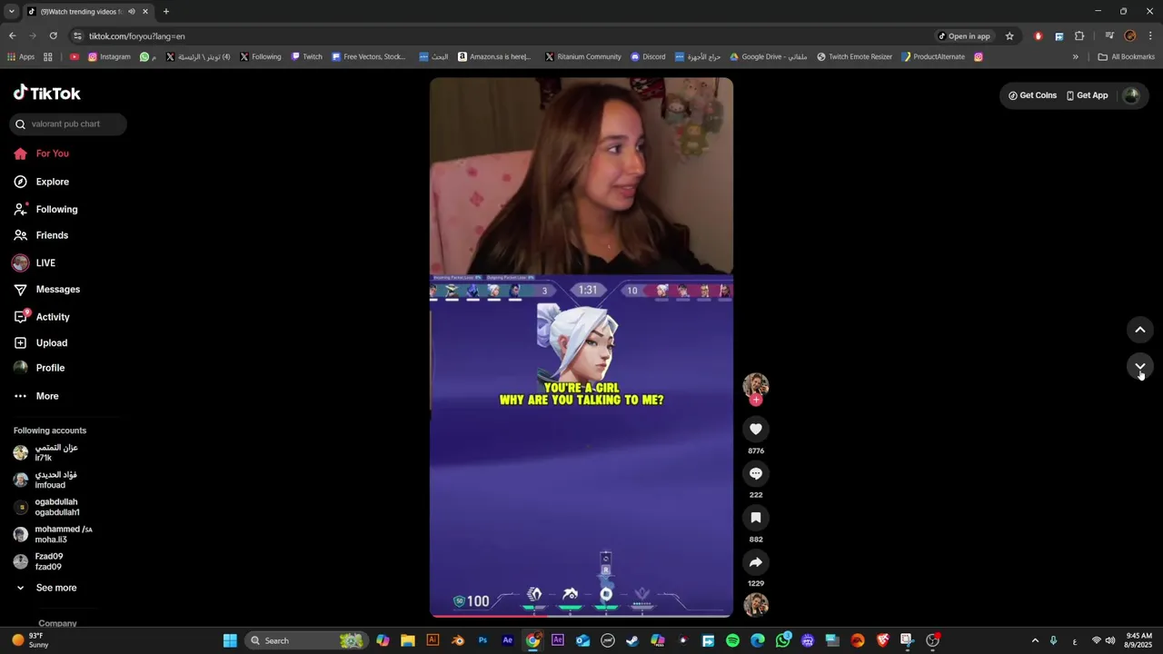The height and width of the screenshot is (654, 1163).
Task: Open the Ritanium Community bookmark
Action: point(583,56)
